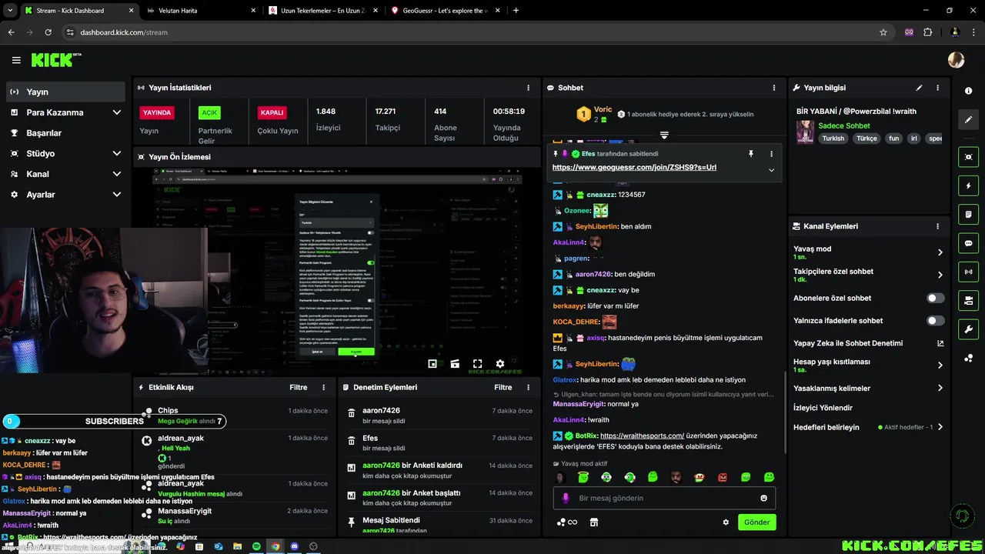Open Sohbet panel three-dot menu
985x554 pixels.
coord(773,88)
